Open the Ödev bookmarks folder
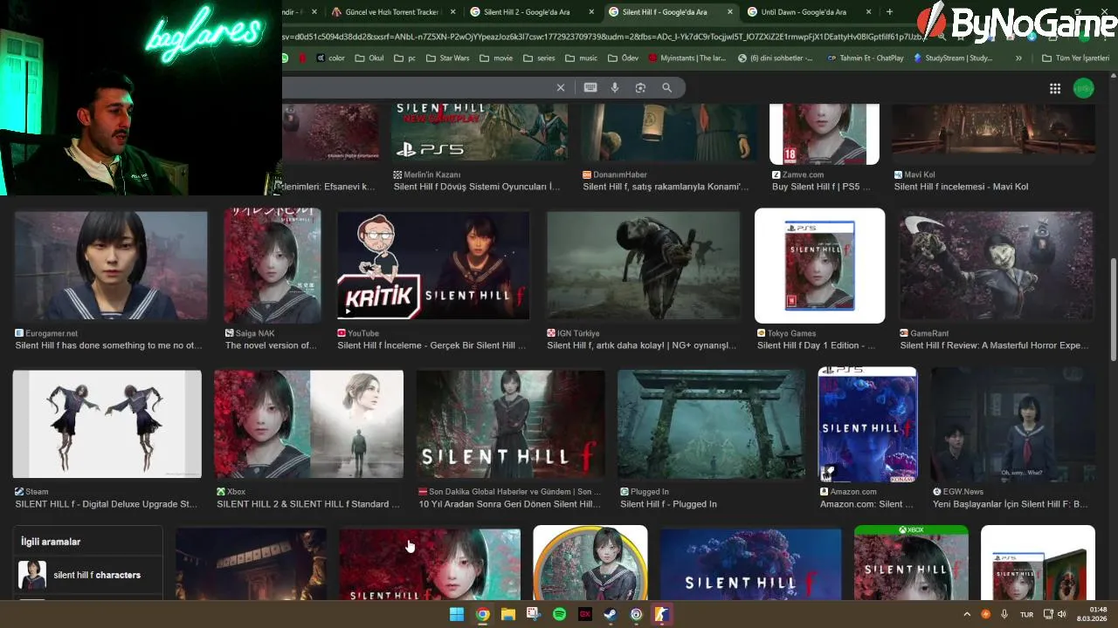Viewport: 1118px width, 628px height. pos(623,58)
